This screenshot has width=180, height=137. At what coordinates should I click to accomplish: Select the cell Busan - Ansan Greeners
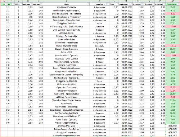(x=66, y=49)
